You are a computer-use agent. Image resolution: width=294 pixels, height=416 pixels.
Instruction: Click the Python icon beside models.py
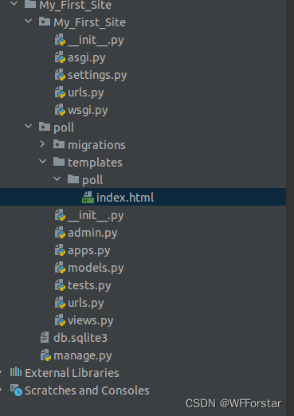pos(60,268)
